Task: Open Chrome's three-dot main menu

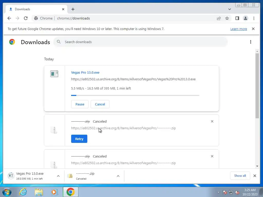Action: point(254,18)
